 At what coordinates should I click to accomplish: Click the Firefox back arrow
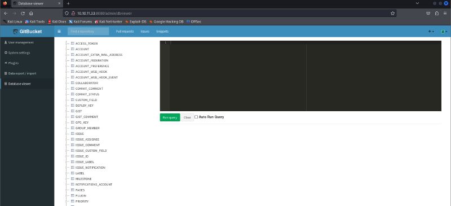coord(6,13)
